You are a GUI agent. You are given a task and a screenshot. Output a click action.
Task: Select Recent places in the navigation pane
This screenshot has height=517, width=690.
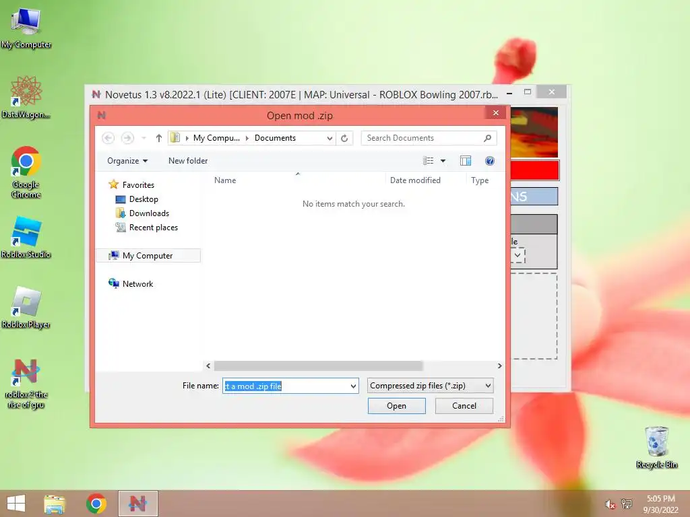pyautogui.click(x=153, y=228)
